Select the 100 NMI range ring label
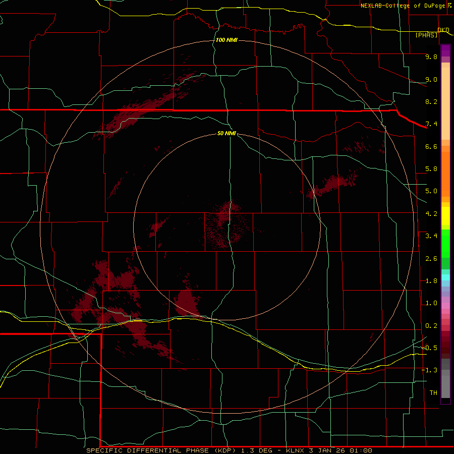 (x=226, y=40)
